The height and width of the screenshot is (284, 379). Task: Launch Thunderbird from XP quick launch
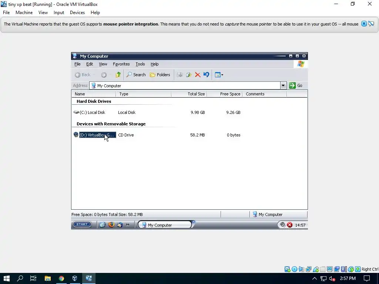(120, 225)
